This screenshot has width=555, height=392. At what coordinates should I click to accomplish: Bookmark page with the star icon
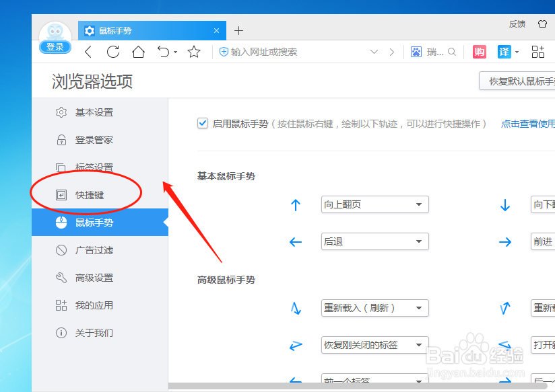194,52
